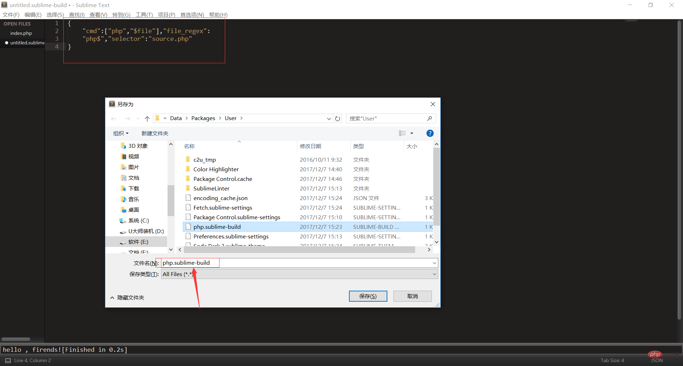Change JSON syntax in status bar
The width and height of the screenshot is (683, 366).
[657, 360]
